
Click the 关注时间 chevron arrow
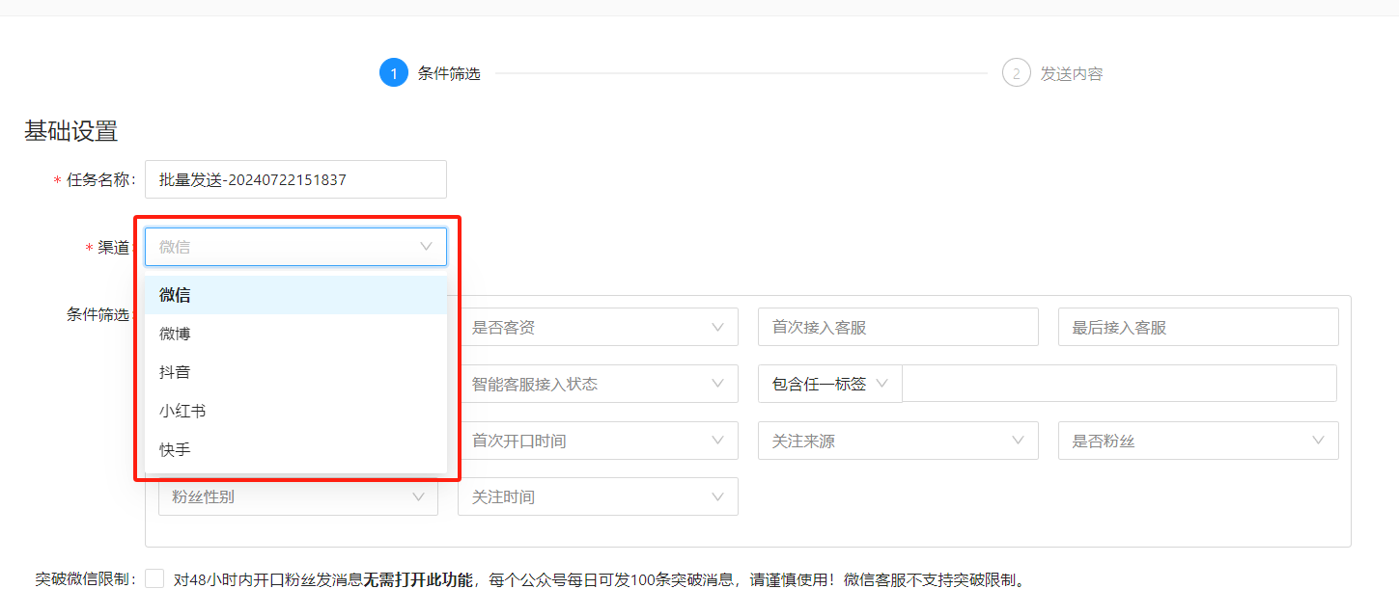717,497
